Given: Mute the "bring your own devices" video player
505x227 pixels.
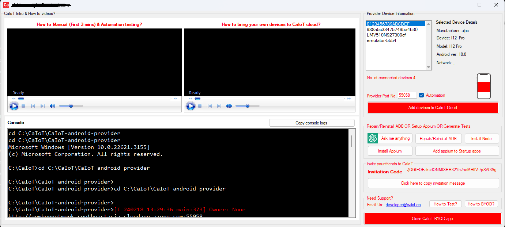Looking at the screenshot, I should tap(229, 106).
